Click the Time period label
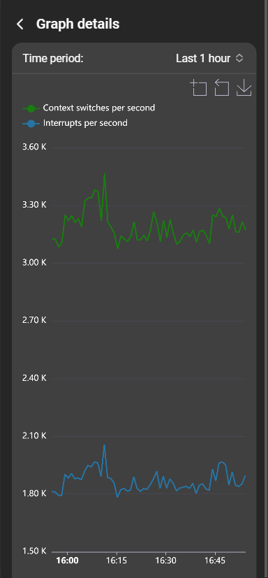This screenshot has width=268, height=578. pos(53,58)
